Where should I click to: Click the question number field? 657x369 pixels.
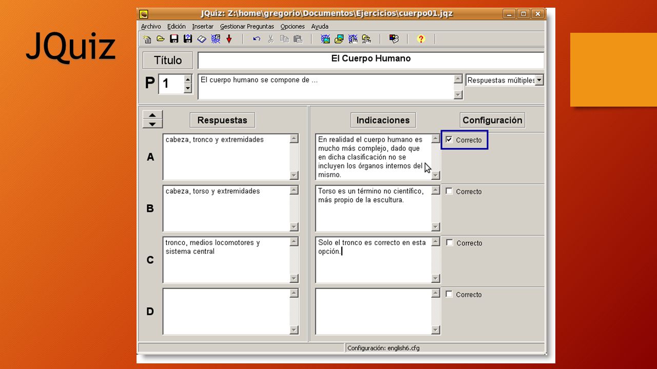(171, 84)
